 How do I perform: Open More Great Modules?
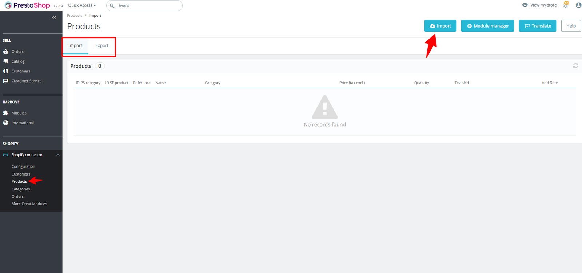coord(29,204)
